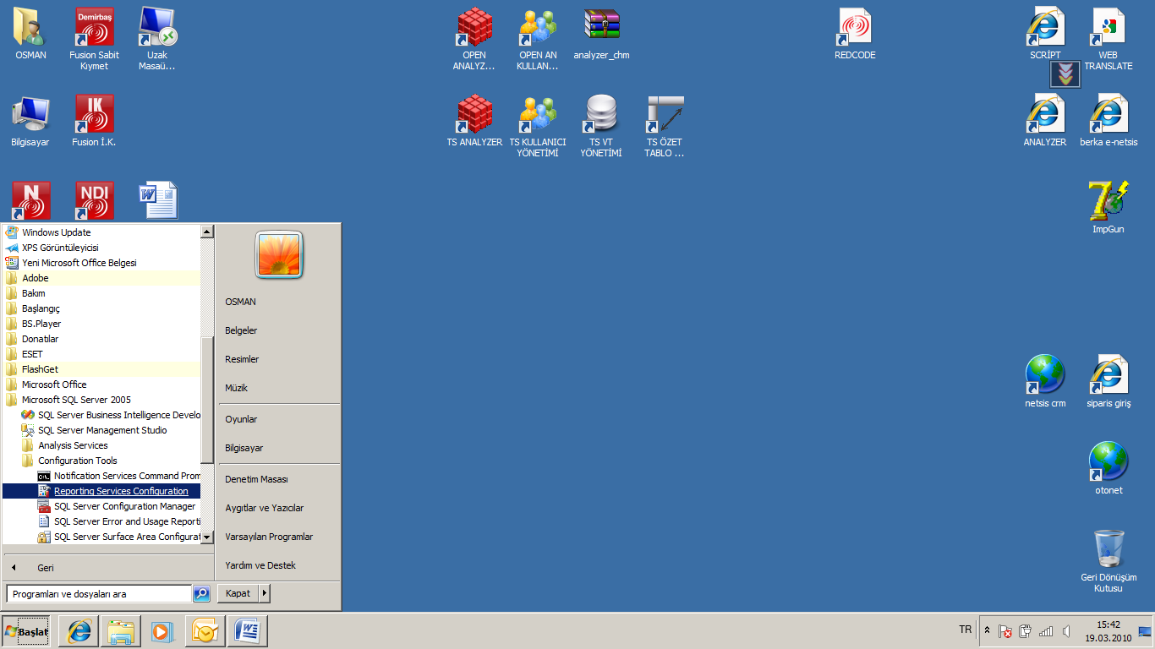
Task: Go back with the Geri button
Action: [108, 568]
